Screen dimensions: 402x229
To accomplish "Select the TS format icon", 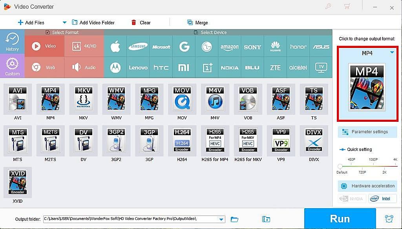I will (314, 99).
